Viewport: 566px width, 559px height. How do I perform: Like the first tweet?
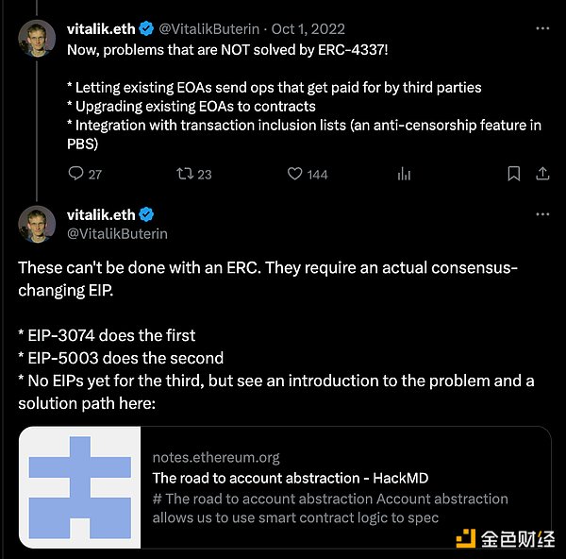[x=294, y=174]
